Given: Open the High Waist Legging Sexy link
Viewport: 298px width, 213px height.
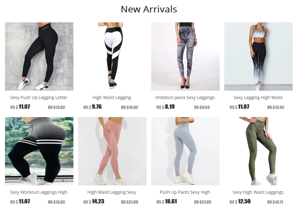Looking at the screenshot, I should (112, 192).
